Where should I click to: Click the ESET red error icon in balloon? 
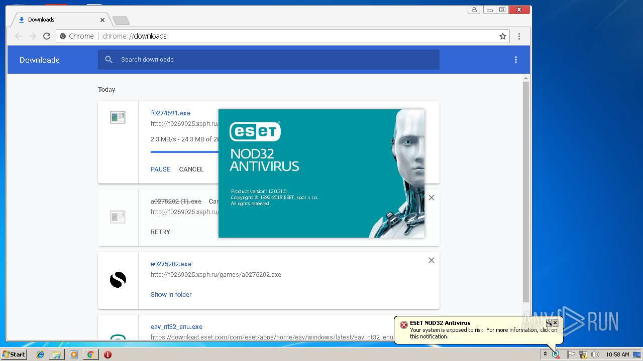403,325
